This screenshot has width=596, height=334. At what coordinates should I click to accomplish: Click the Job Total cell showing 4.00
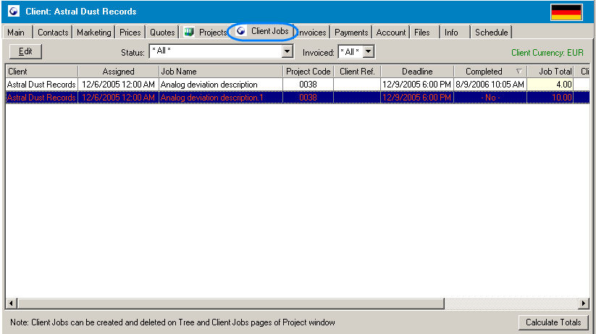(550, 85)
